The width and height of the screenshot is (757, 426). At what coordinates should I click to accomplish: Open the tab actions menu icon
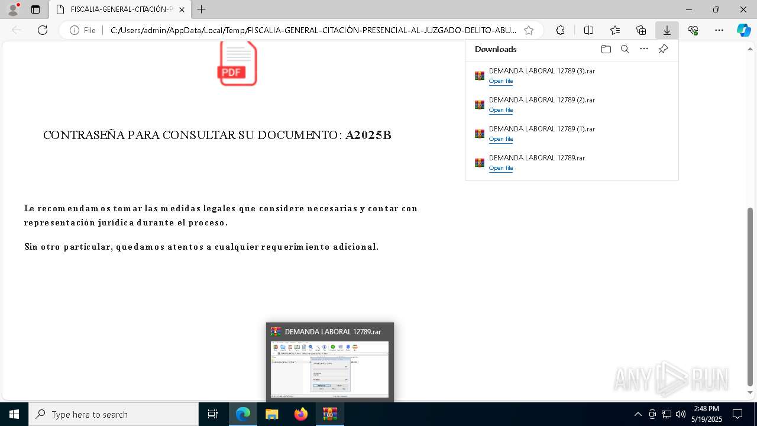pos(35,9)
